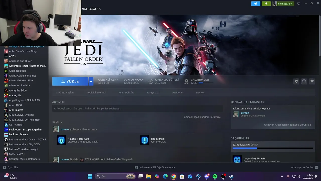This screenshot has height=181, width=321.
Task: Click Oyun Ekle at bottom left
Action: coord(11,167)
